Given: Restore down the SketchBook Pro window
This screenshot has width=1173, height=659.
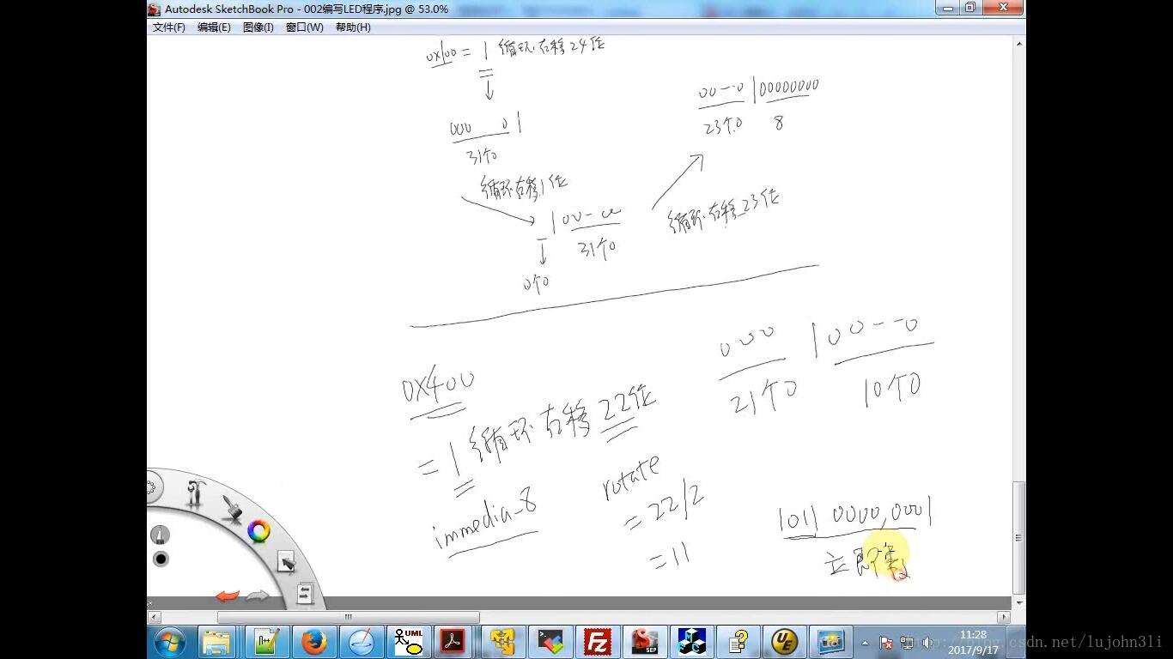Looking at the screenshot, I should pos(970,8).
